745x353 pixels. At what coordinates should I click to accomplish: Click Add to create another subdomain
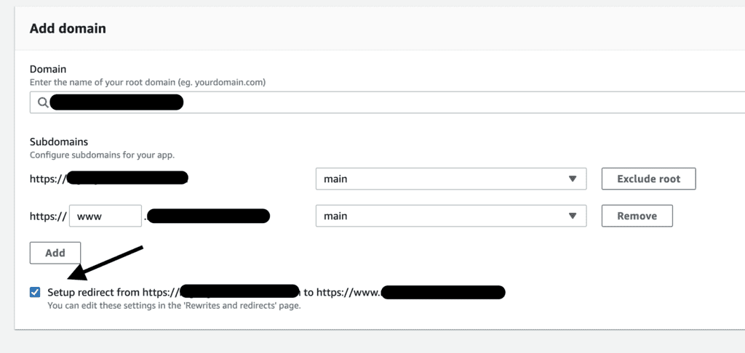pos(55,253)
